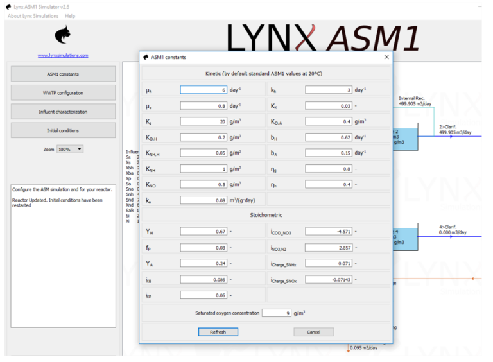This screenshot has width=493, height=362.
Task: Select the KO,H field with value 0.2
Action: click(203, 137)
